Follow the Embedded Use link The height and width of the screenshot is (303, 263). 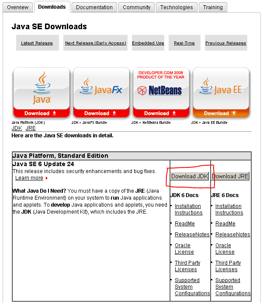(148, 43)
